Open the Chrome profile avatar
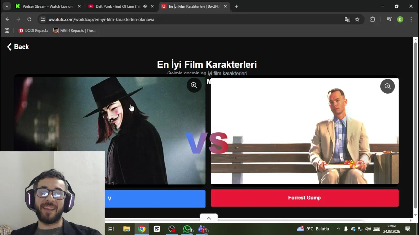 [x=400, y=19]
